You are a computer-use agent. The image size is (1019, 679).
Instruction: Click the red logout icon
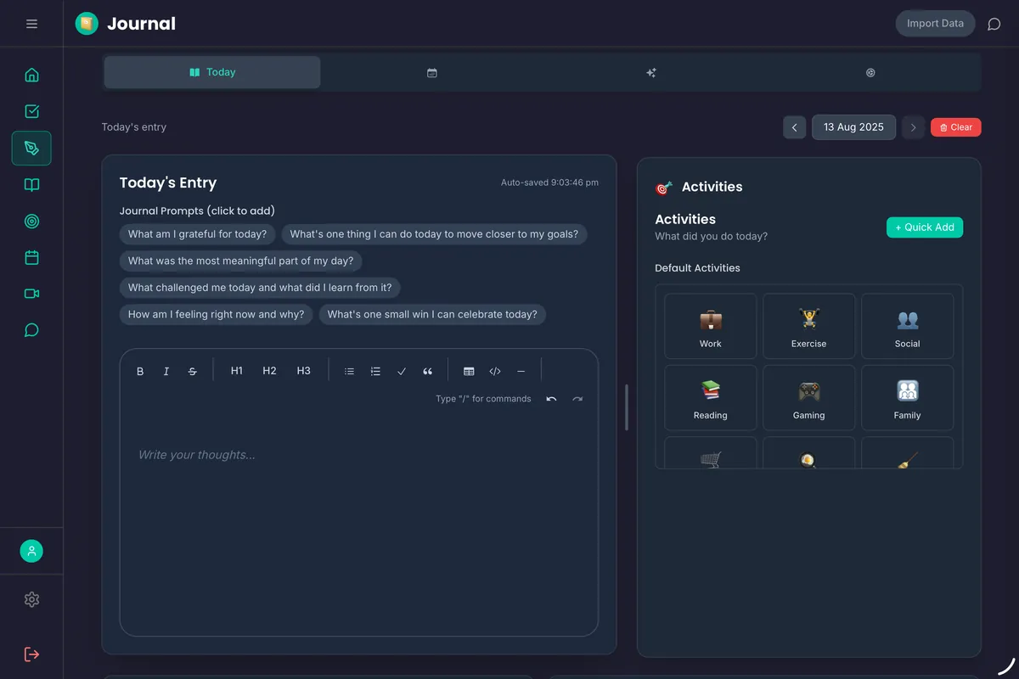coord(31,654)
